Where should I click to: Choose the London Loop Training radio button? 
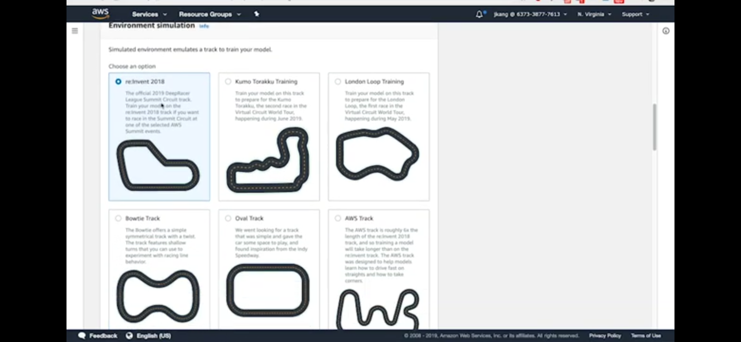tap(338, 81)
